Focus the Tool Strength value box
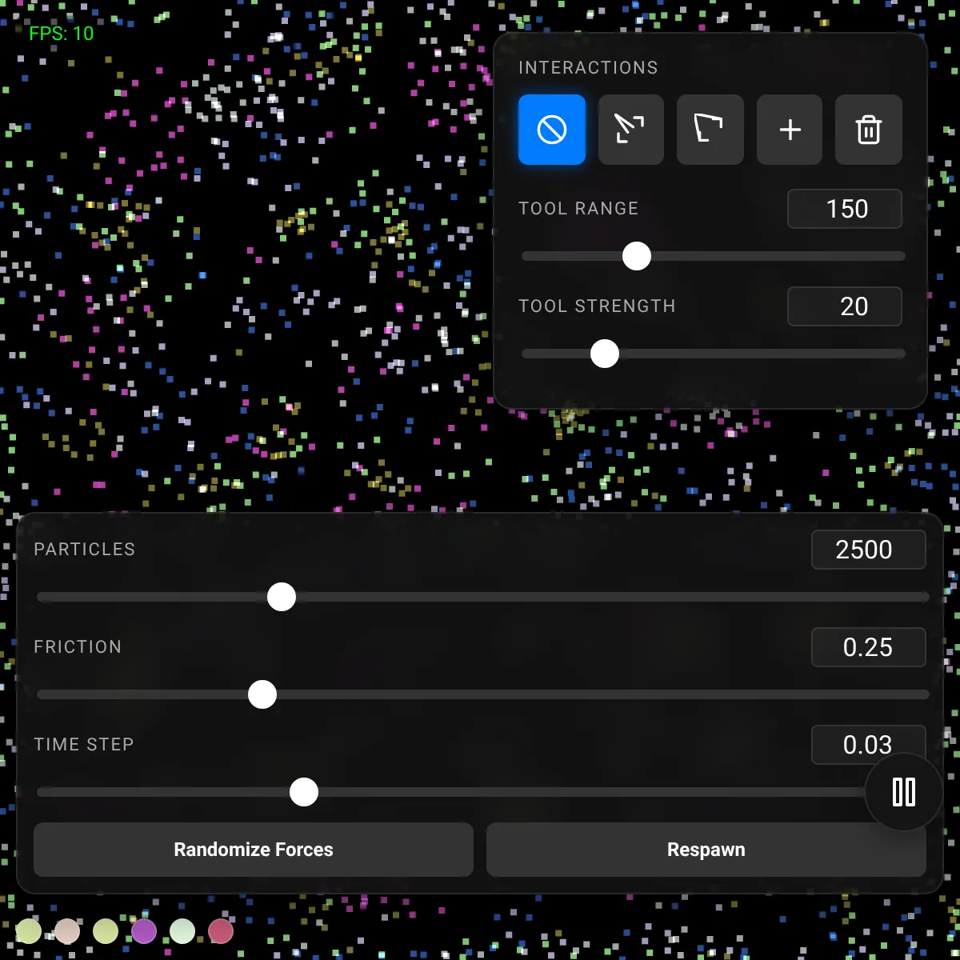The height and width of the screenshot is (960, 960). (845, 306)
